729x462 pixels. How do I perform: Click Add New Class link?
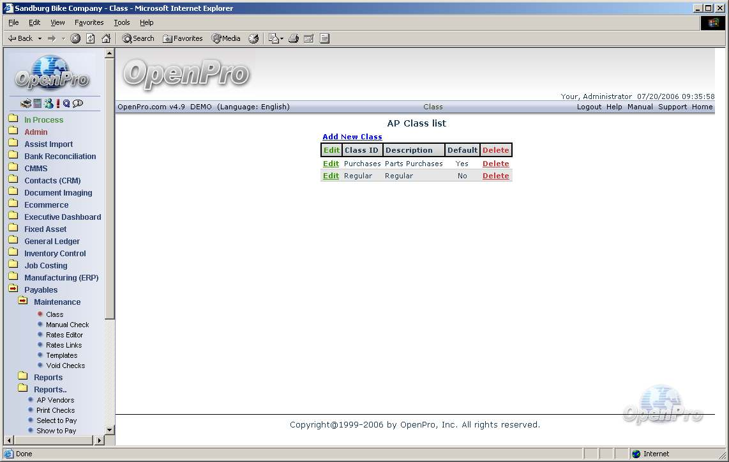click(352, 137)
